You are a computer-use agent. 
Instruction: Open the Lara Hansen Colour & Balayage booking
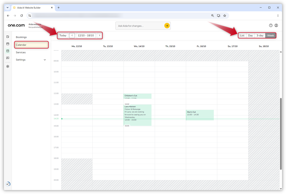coord(138,115)
